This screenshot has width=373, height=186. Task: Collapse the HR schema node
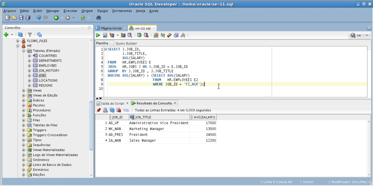18,46
